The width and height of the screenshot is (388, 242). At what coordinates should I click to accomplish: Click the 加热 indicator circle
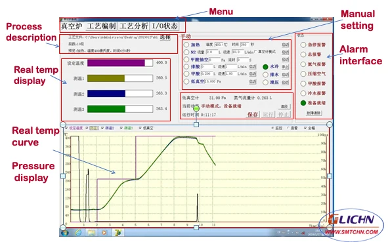coord(186,45)
